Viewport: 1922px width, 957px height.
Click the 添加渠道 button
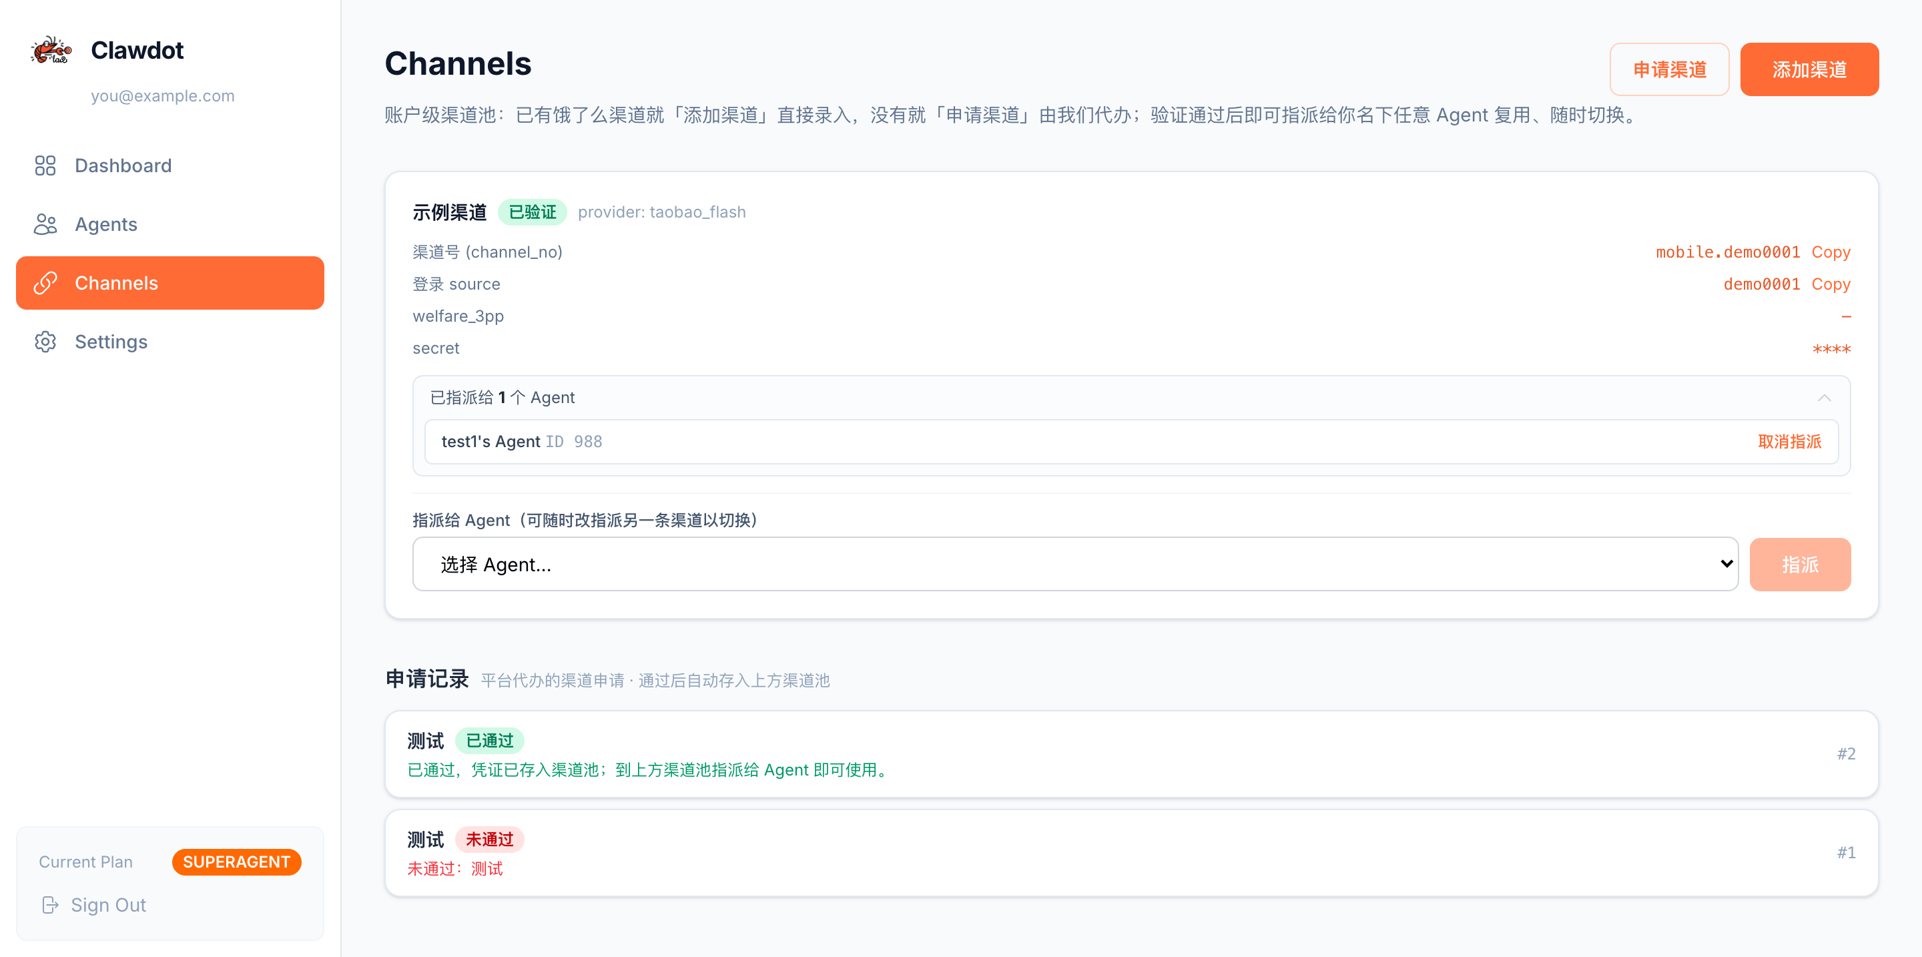[1809, 69]
